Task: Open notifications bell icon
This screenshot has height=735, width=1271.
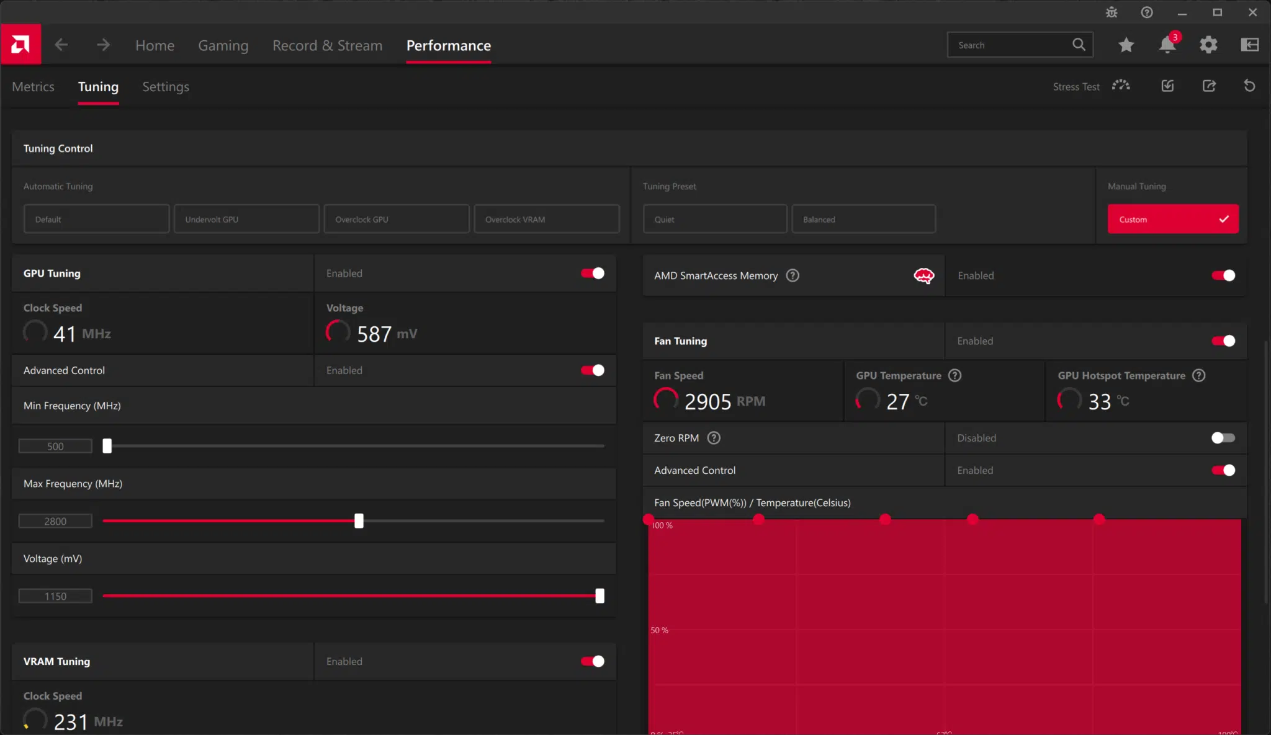Action: (1167, 45)
